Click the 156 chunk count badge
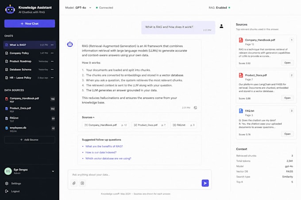 click(53, 99)
